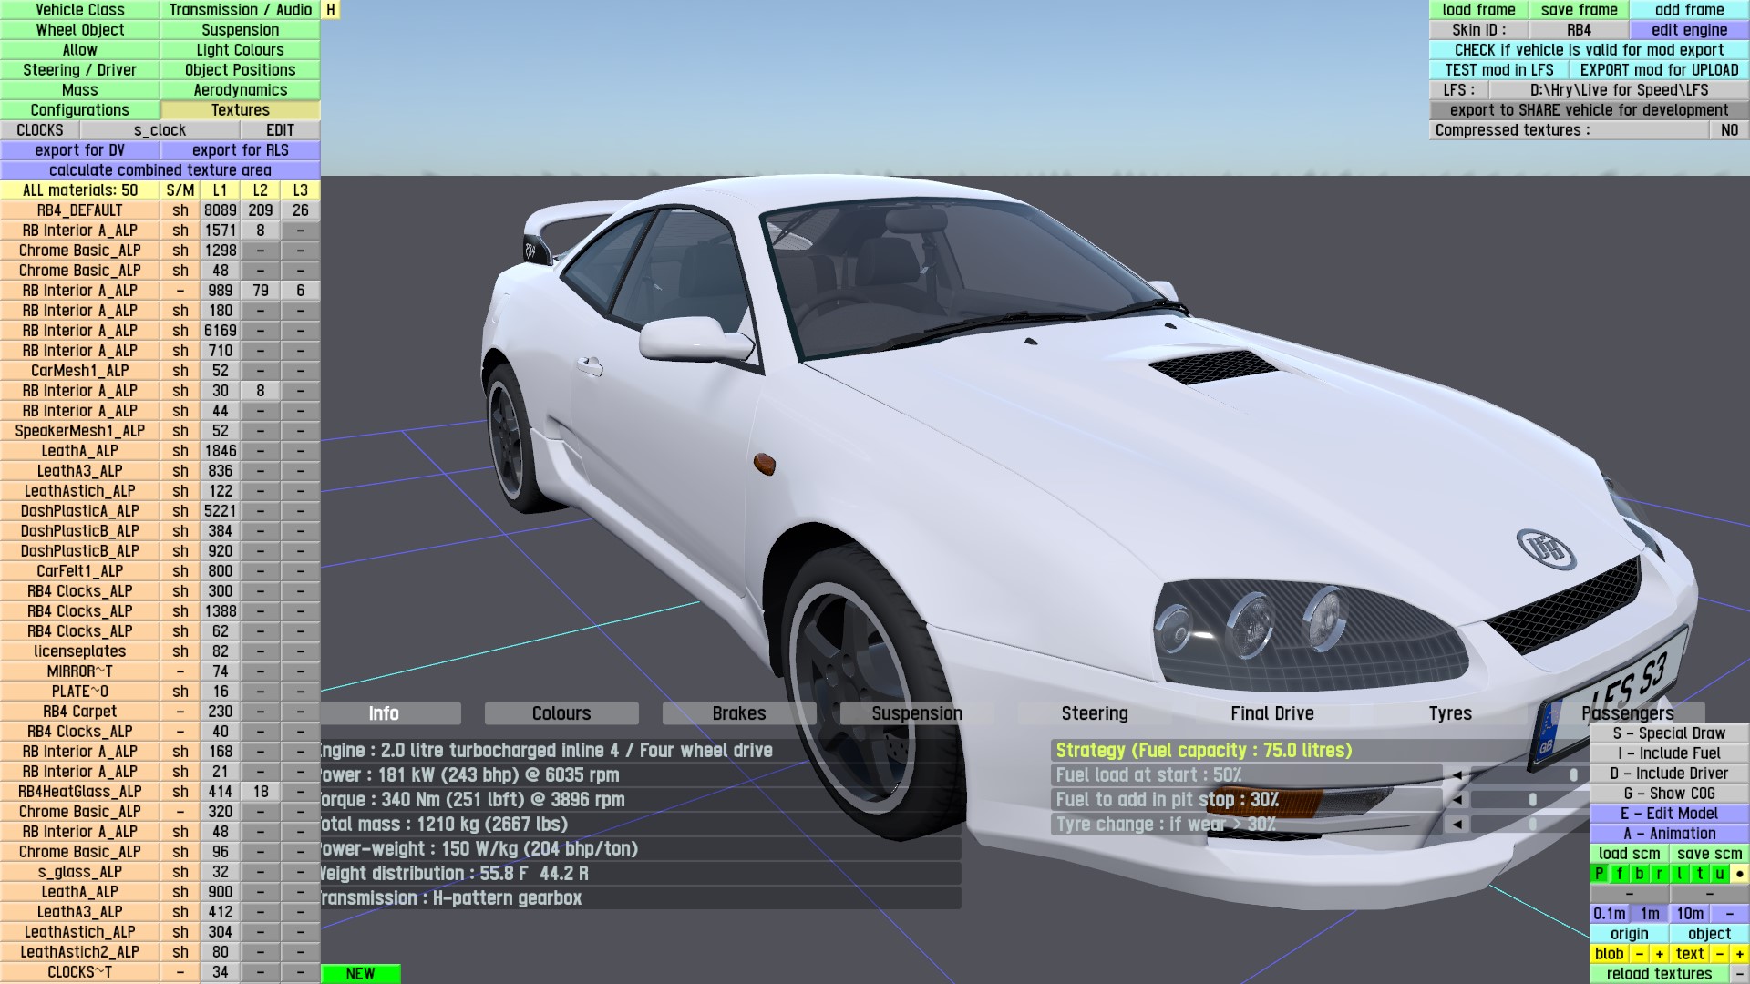This screenshot has height=984, width=1750.
Task: Toggle G - Show COG option
Action: pyautogui.click(x=1669, y=794)
